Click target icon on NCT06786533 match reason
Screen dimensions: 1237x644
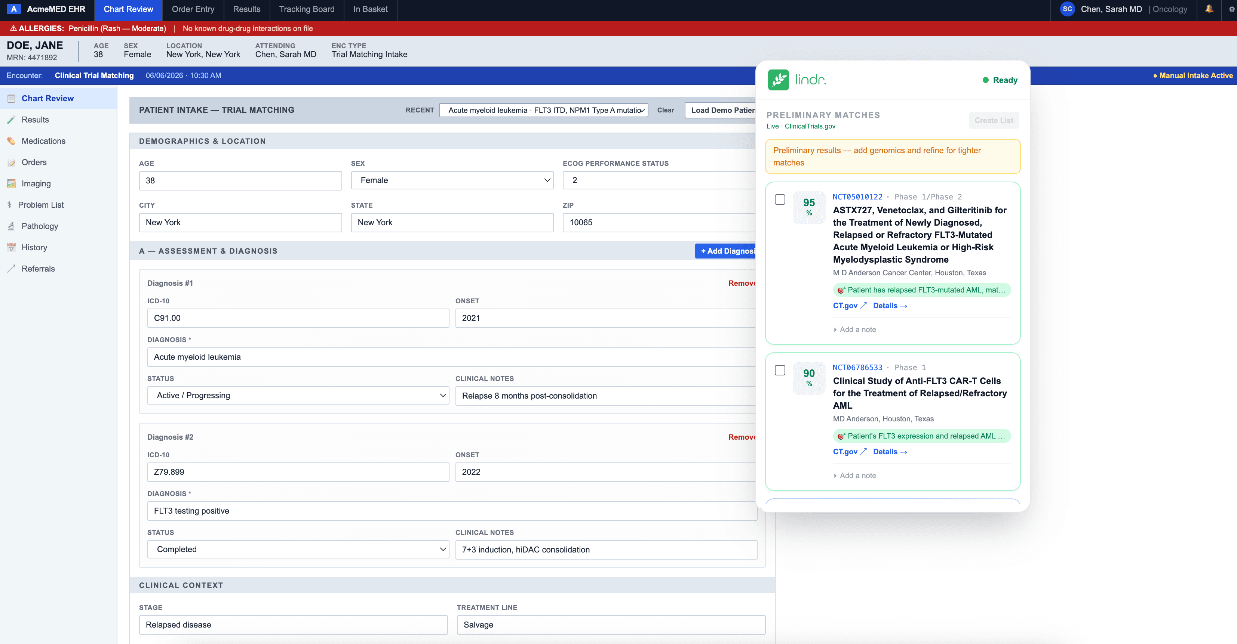[841, 436]
